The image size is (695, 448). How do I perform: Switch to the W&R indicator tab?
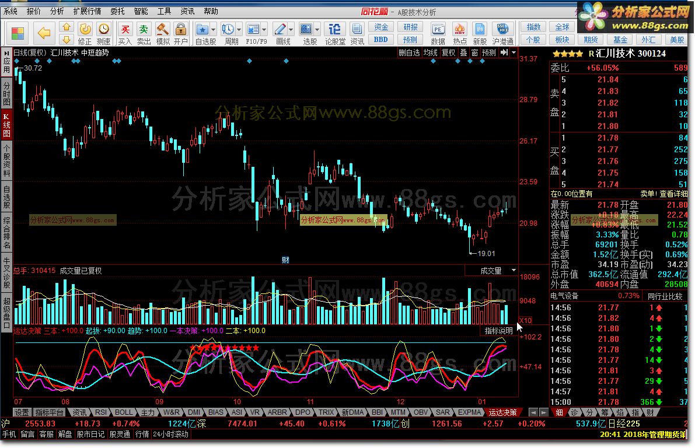click(x=171, y=412)
